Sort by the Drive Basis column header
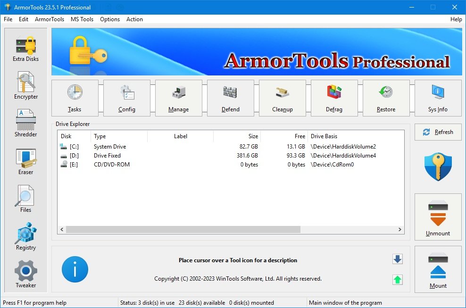Viewport: 466px width, 308px height. tap(356, 136)
